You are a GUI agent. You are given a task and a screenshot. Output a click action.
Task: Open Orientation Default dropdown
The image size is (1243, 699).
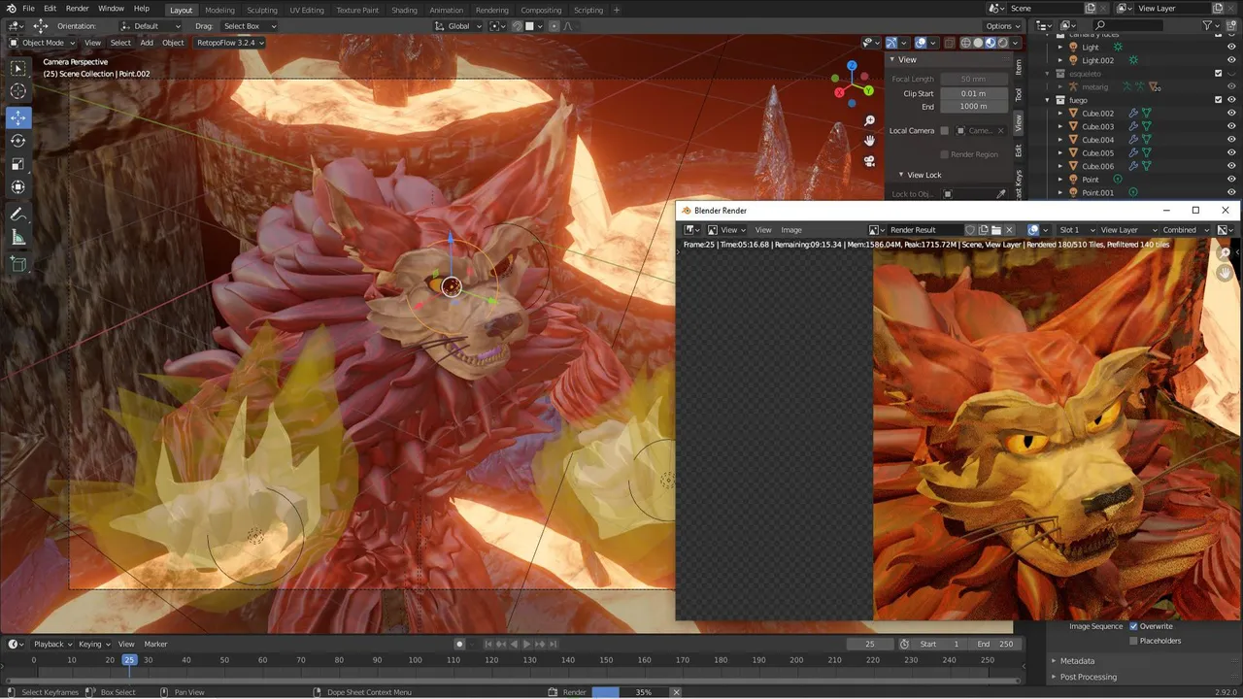tap(151, 26)
